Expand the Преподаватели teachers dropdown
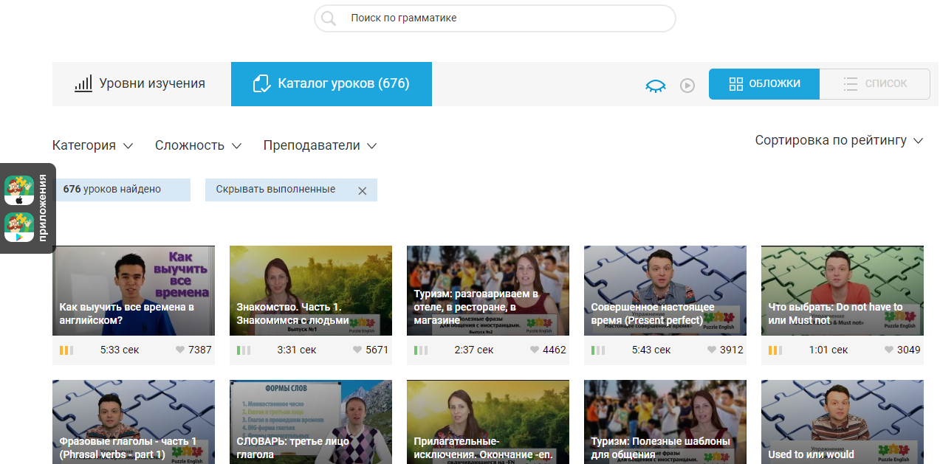This screenshot has height=464, width=940. tap(320, 145)
